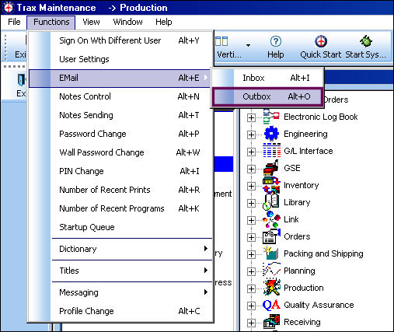The image size is (394, 332).
Task: Expand the Library tree node
Action: point(251,203)
